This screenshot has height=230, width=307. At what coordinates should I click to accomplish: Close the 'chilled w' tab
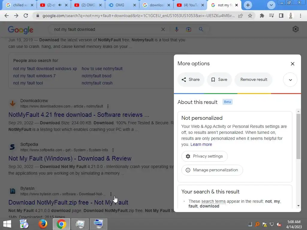coord(32,5)
